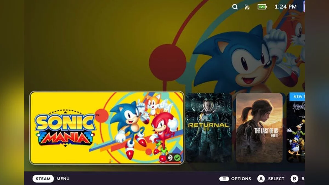Open the clock showing 1:24 PM
Image resolution: width=329 pixels, height=185 pixels.
[x=286, y=7]
